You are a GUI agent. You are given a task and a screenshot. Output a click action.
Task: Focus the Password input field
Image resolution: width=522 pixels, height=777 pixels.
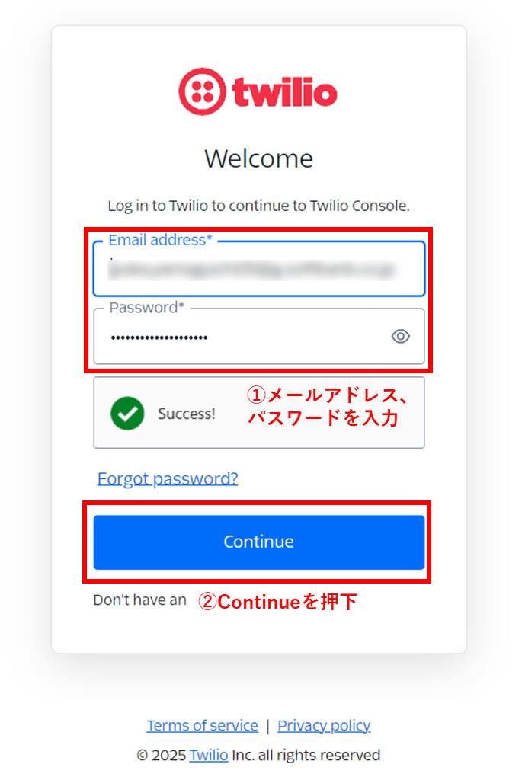259,337
